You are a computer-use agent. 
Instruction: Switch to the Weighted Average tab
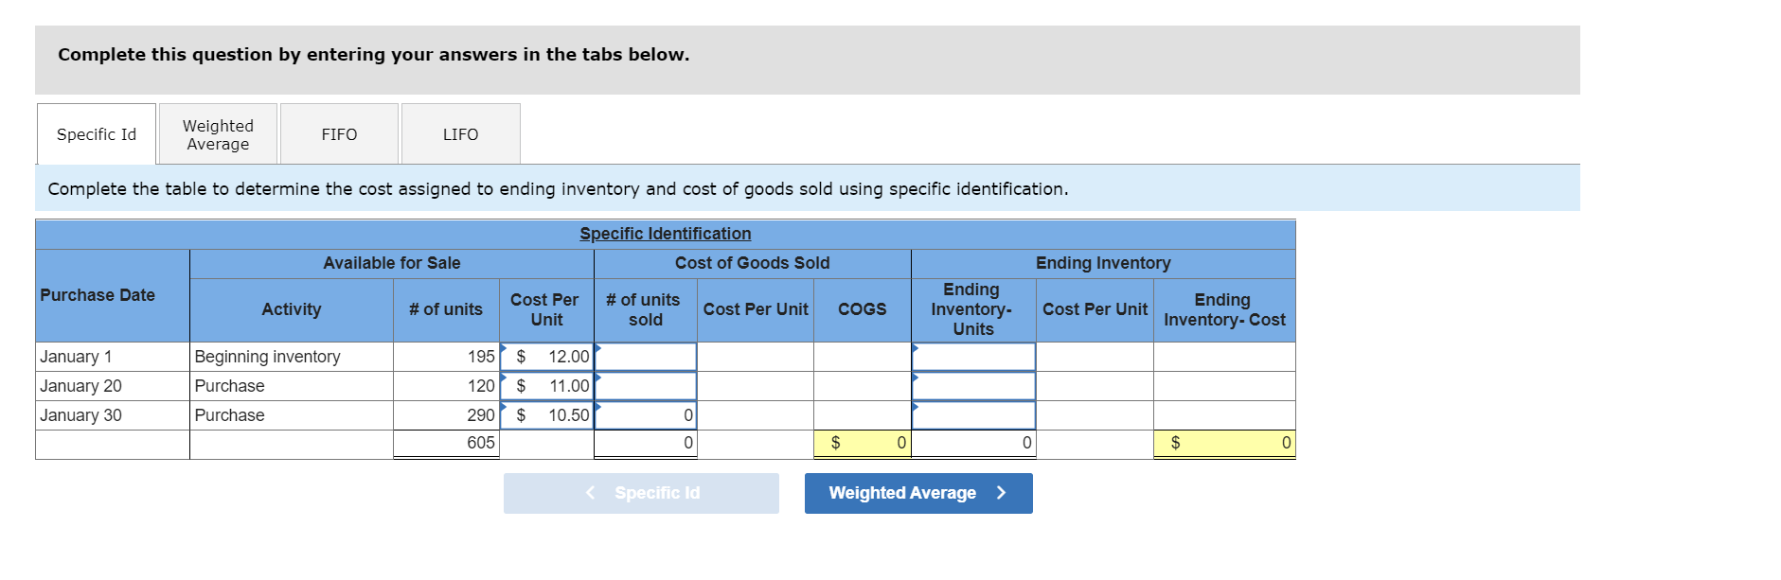click(218, 134)
